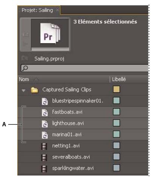
Task: Select the bluestripespinnaker01 clip name
Action: point(78,101)
